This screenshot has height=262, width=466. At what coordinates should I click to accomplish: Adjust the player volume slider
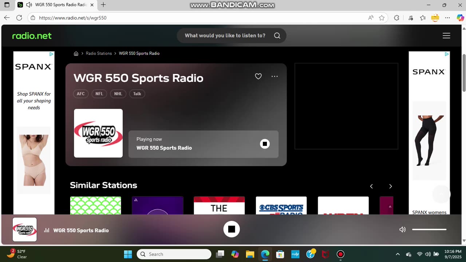(x=429, y=230)
